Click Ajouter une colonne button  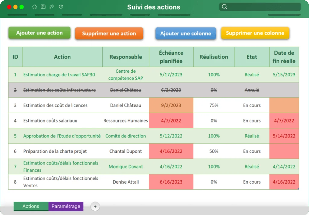click(x=186, y=33)
